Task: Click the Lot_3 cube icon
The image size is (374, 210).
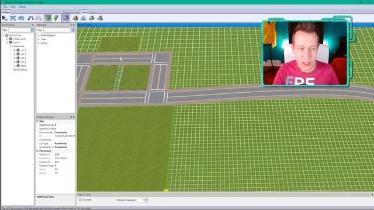Action: coord(18,62)
